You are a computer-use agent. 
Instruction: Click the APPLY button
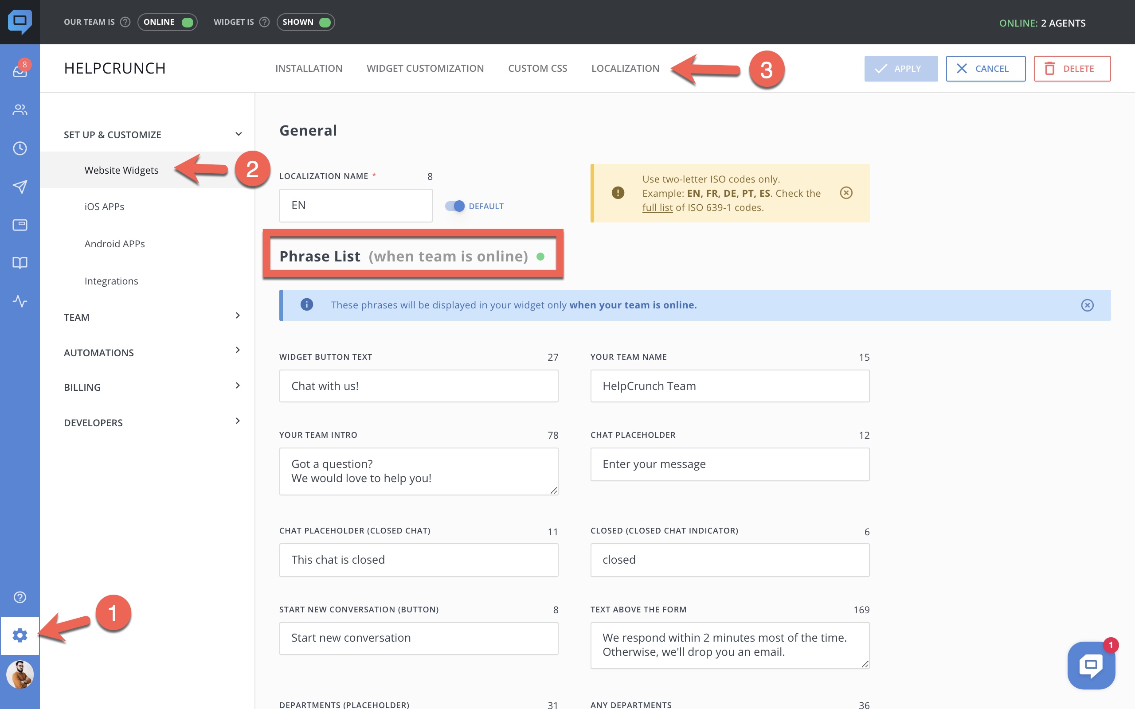901,68
